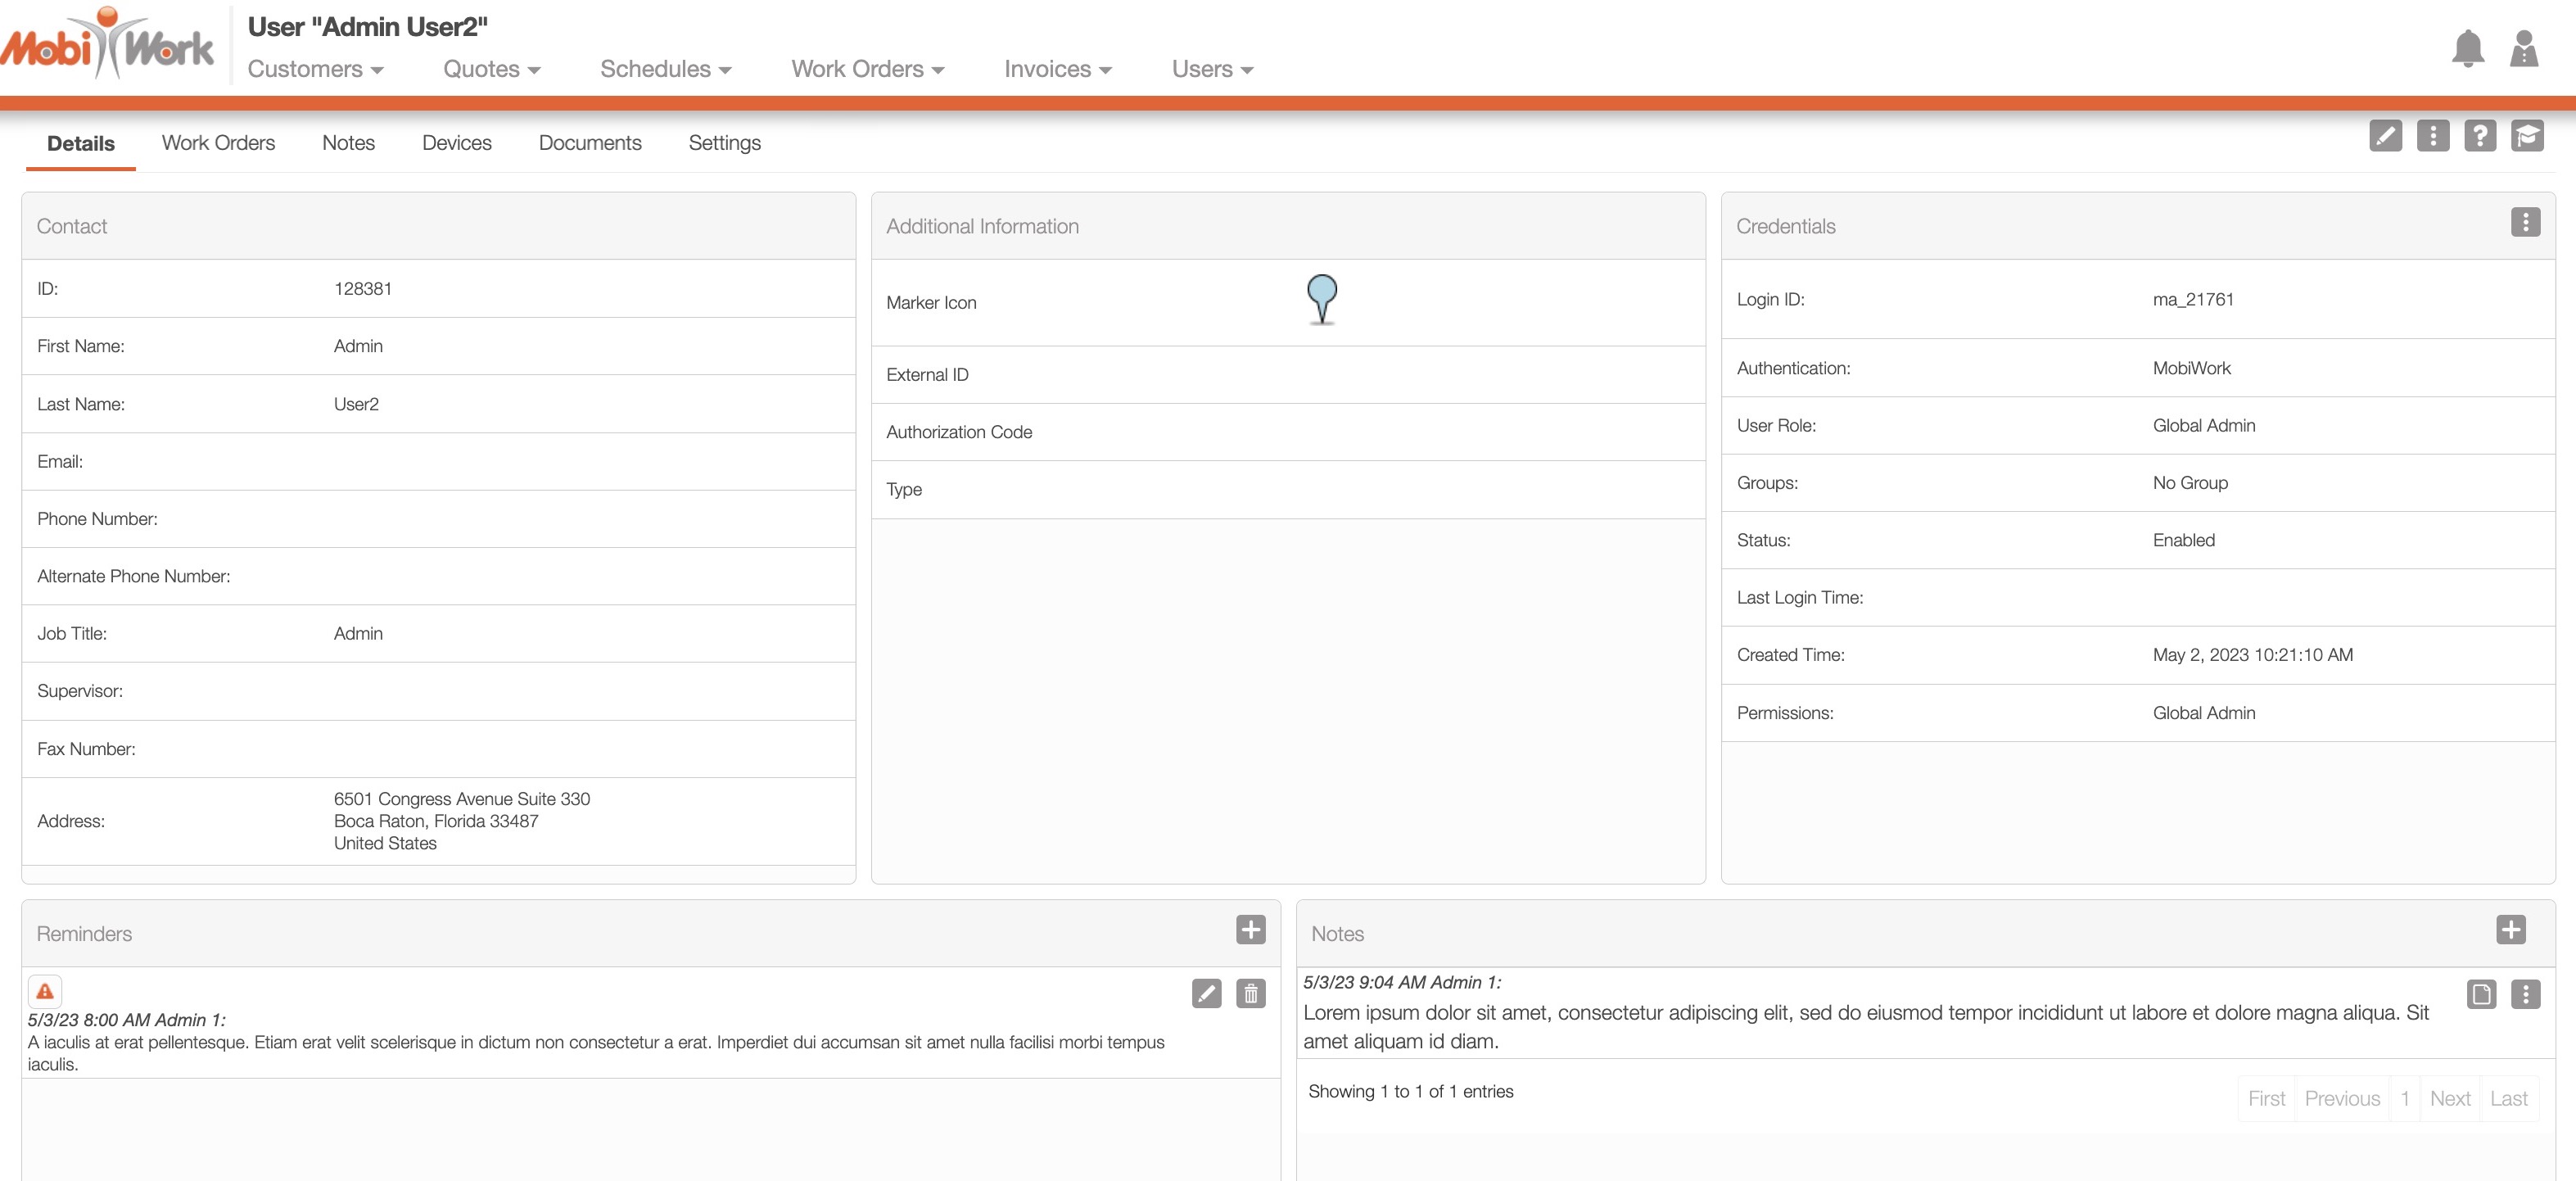This screenshot has width=2576, height=1181.
Task: Open Credentials panel more-options menu
Action: tap(2525, 222)
